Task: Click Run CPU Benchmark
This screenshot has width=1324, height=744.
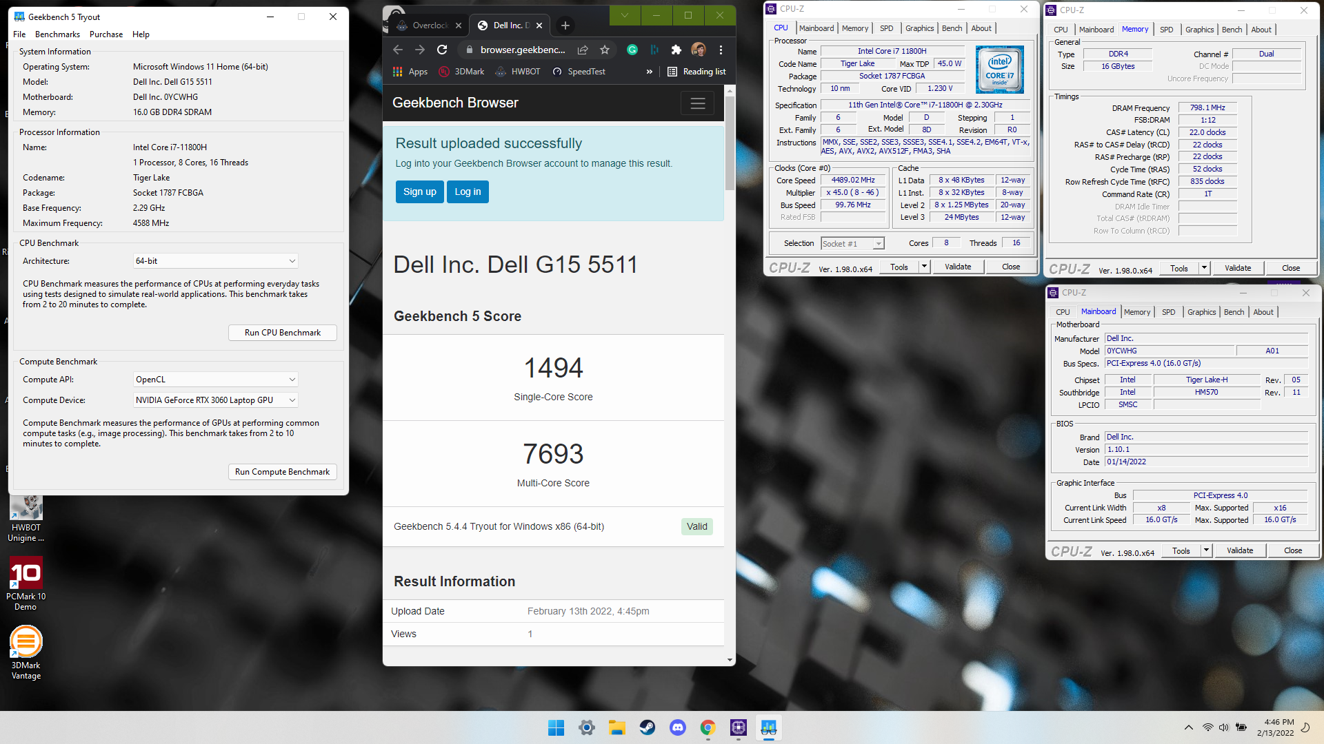Action: point(283,333)
